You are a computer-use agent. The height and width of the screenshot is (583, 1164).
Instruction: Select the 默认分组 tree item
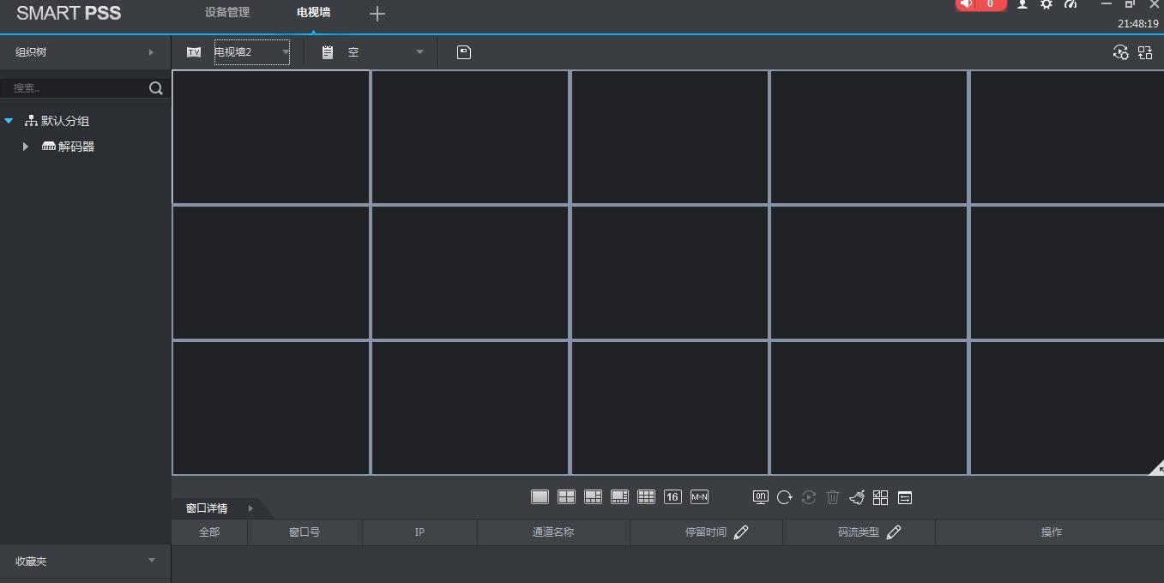pos(65,121)
